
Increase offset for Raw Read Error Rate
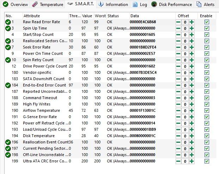192,22
